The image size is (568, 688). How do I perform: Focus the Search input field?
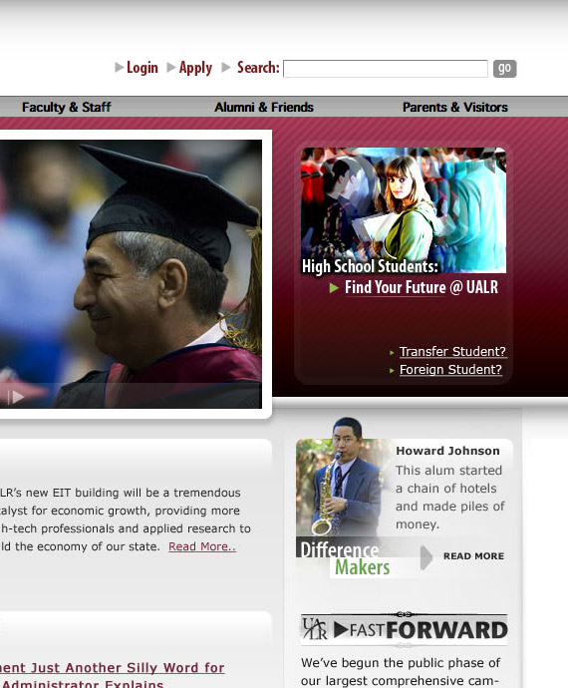pyautogui.click(x=386, y=69)
